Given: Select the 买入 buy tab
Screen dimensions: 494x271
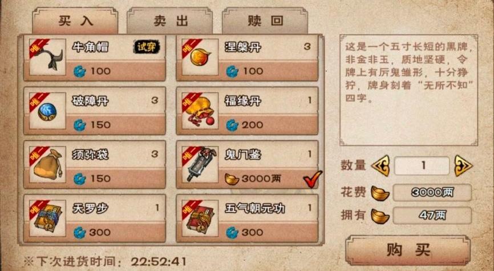Looking at the screenshot, I should point(75,21).
